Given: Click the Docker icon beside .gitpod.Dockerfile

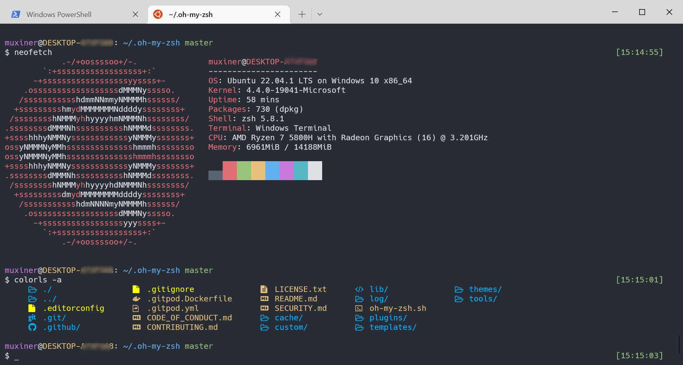Looking at the screenshot, I should pyautogui.click(x=137, y=299).
